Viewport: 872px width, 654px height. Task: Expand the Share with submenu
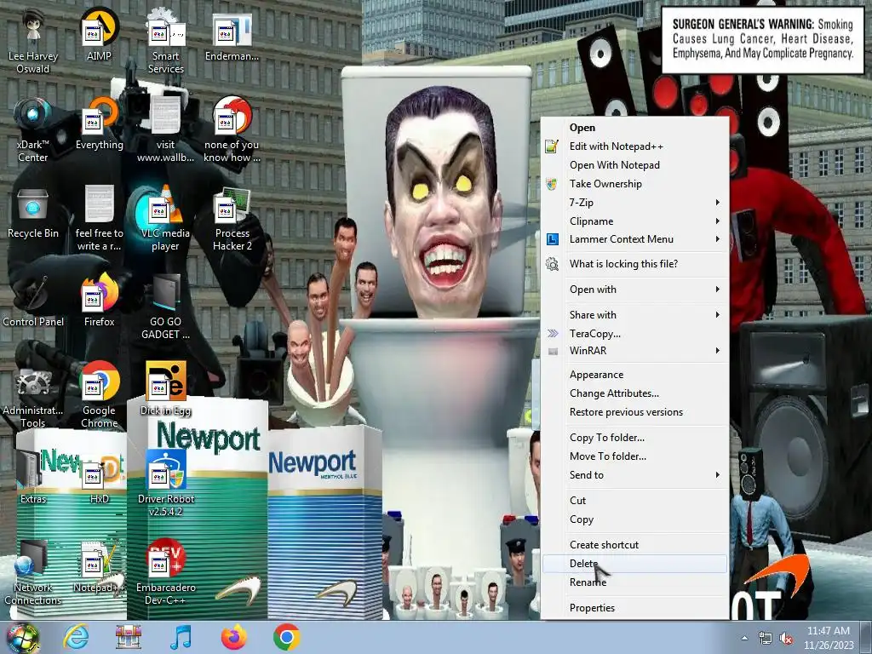click(634, 315)
